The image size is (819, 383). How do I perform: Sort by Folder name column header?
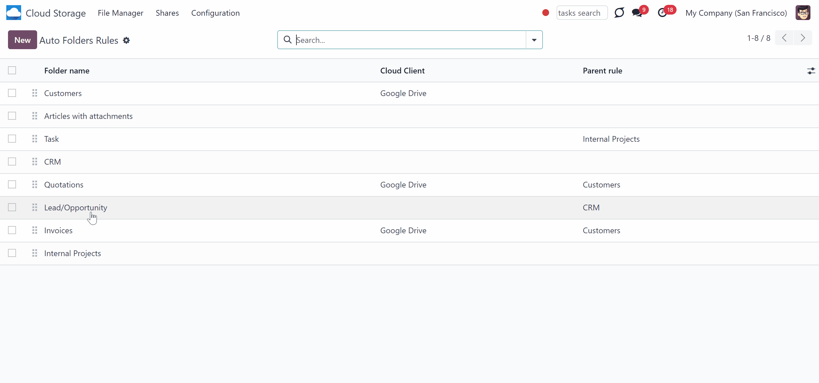(67, 71)
